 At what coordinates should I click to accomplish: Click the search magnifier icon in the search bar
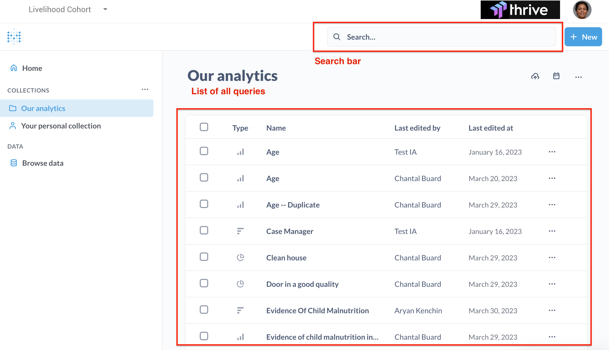pos(337,37)
